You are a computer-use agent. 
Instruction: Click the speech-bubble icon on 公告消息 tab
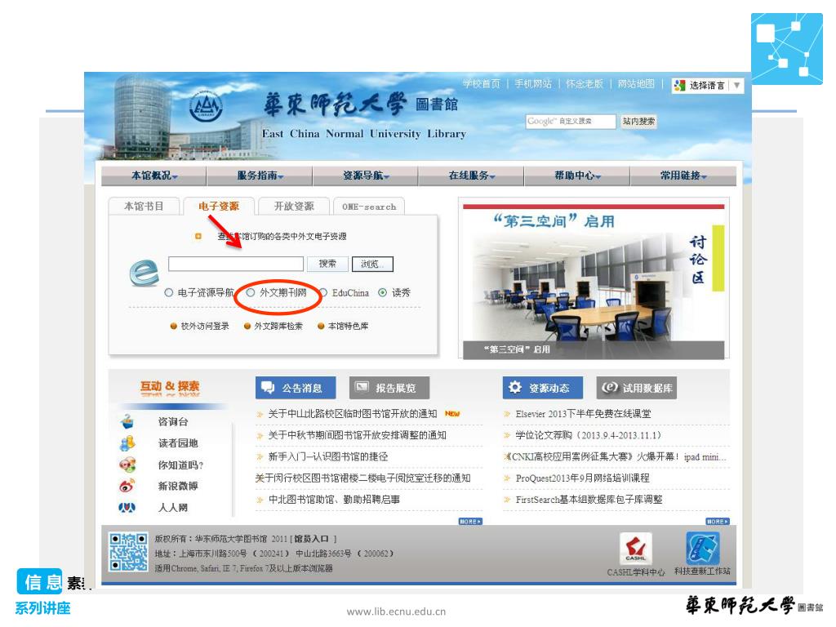[268, 388]
